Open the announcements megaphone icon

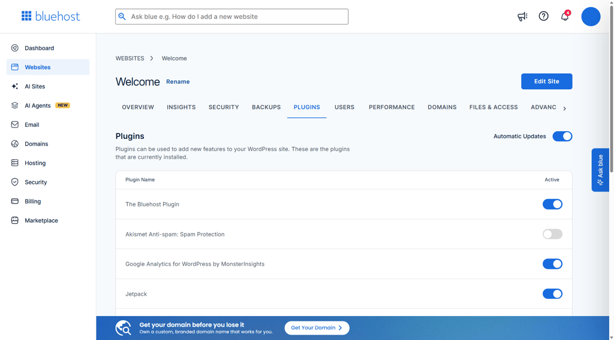pyautogui.click(x=522, y=16)
